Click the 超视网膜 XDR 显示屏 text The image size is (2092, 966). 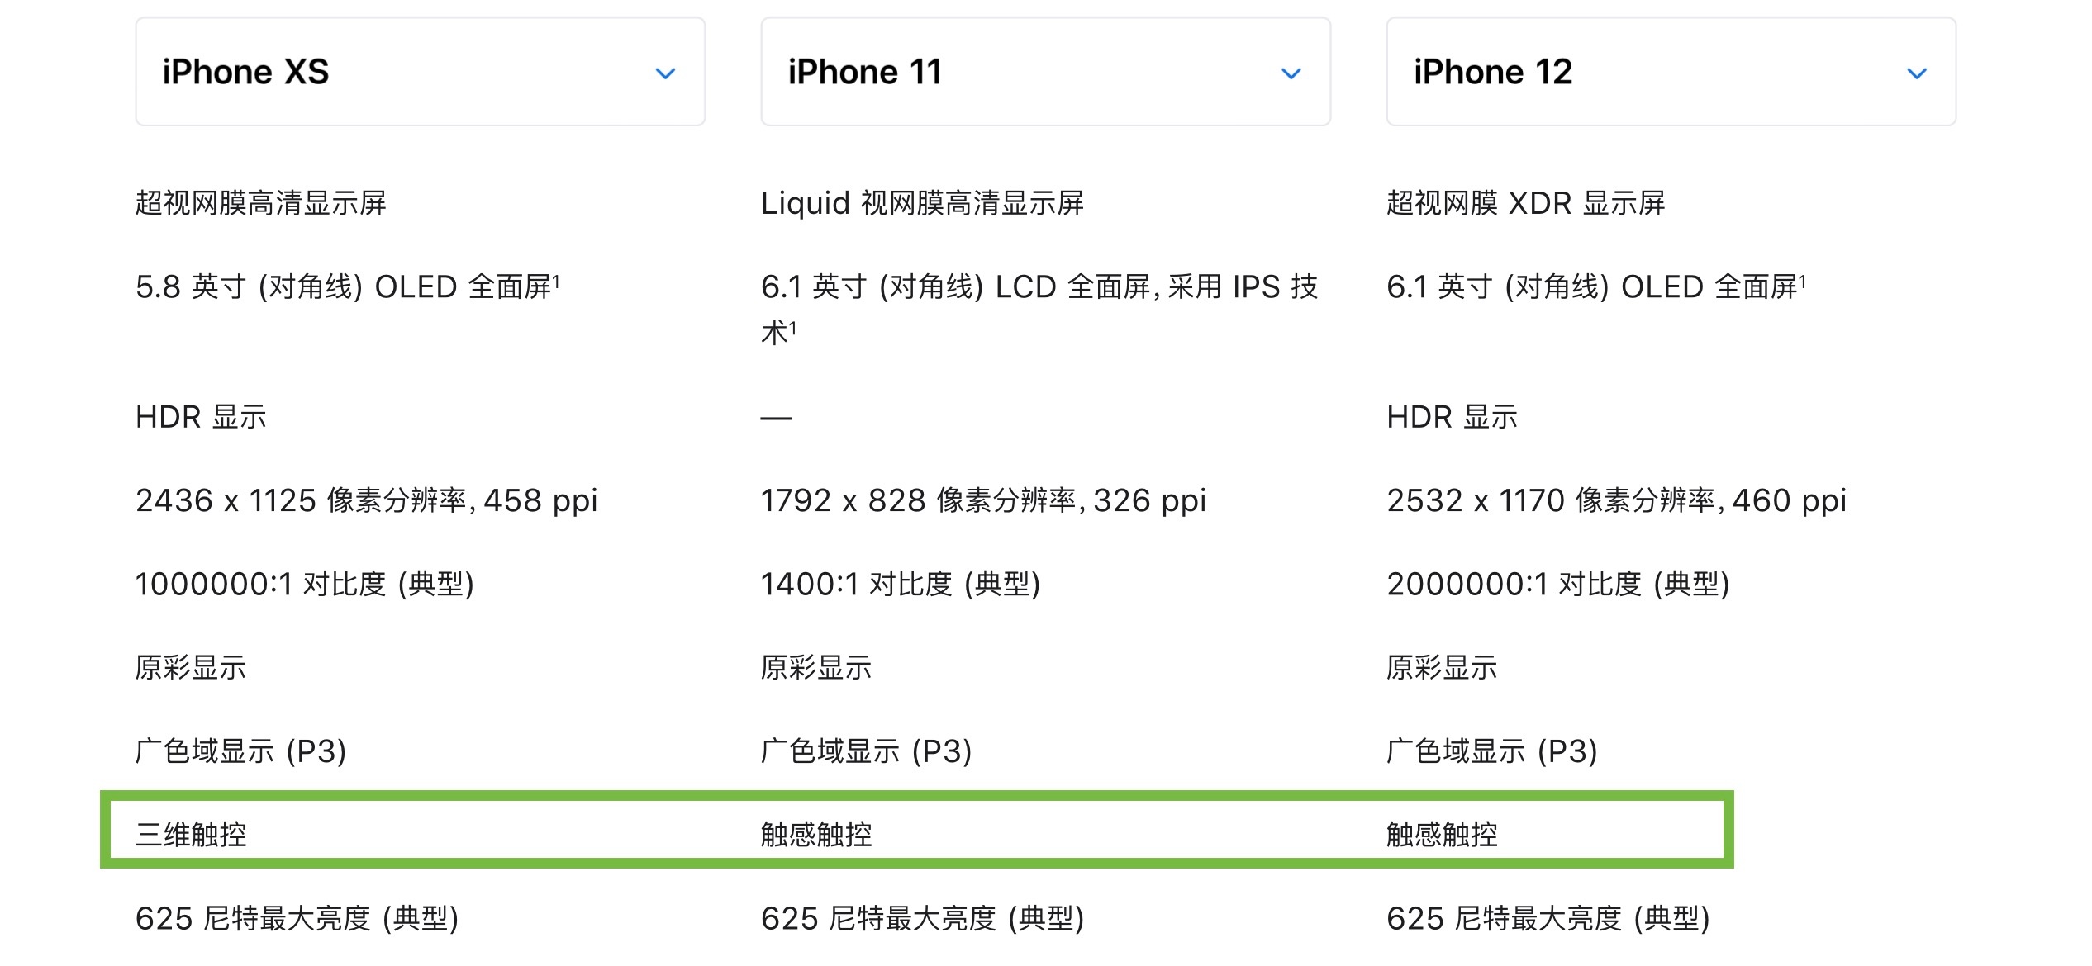(1525, 203)
